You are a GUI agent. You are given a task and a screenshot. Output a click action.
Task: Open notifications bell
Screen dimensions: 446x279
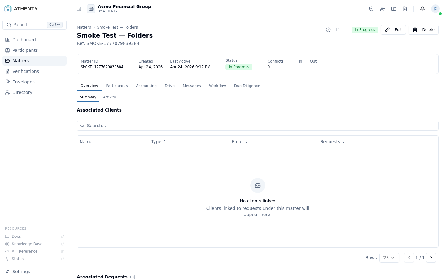422,9
